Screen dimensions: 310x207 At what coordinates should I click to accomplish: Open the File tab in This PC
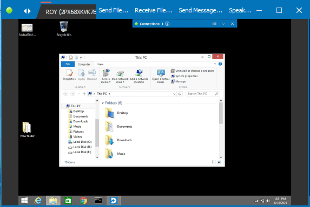68,64
